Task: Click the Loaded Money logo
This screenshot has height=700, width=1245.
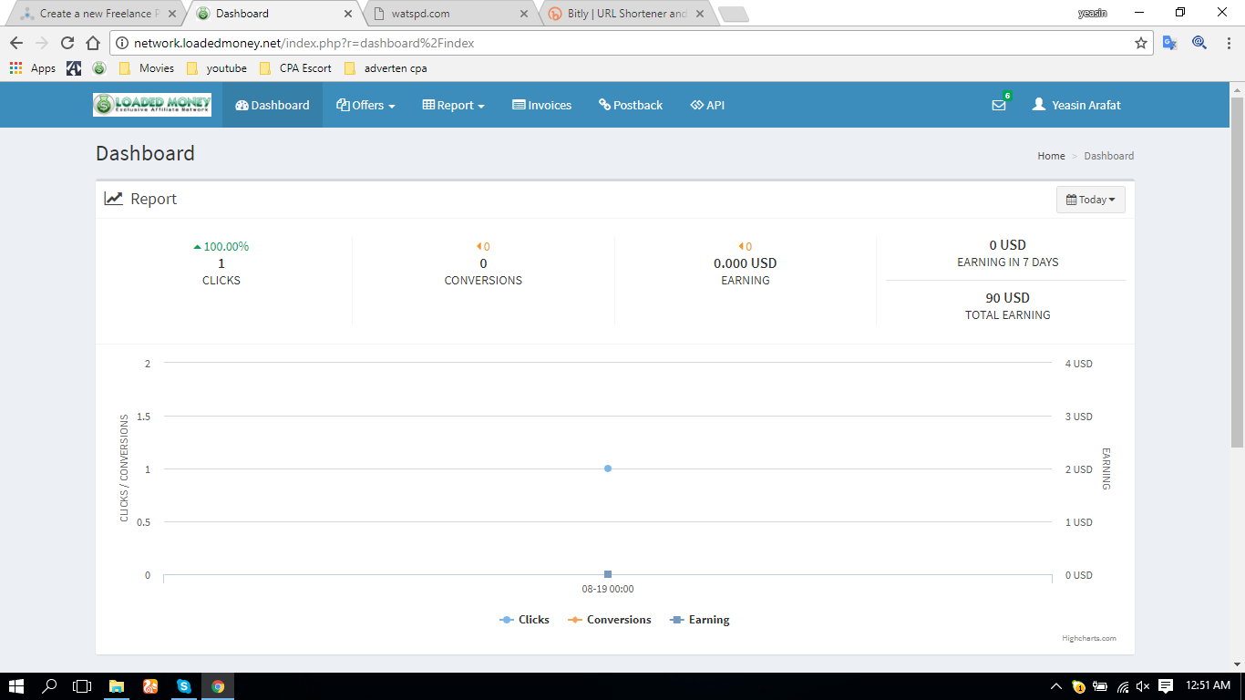Action: [152, 105]
